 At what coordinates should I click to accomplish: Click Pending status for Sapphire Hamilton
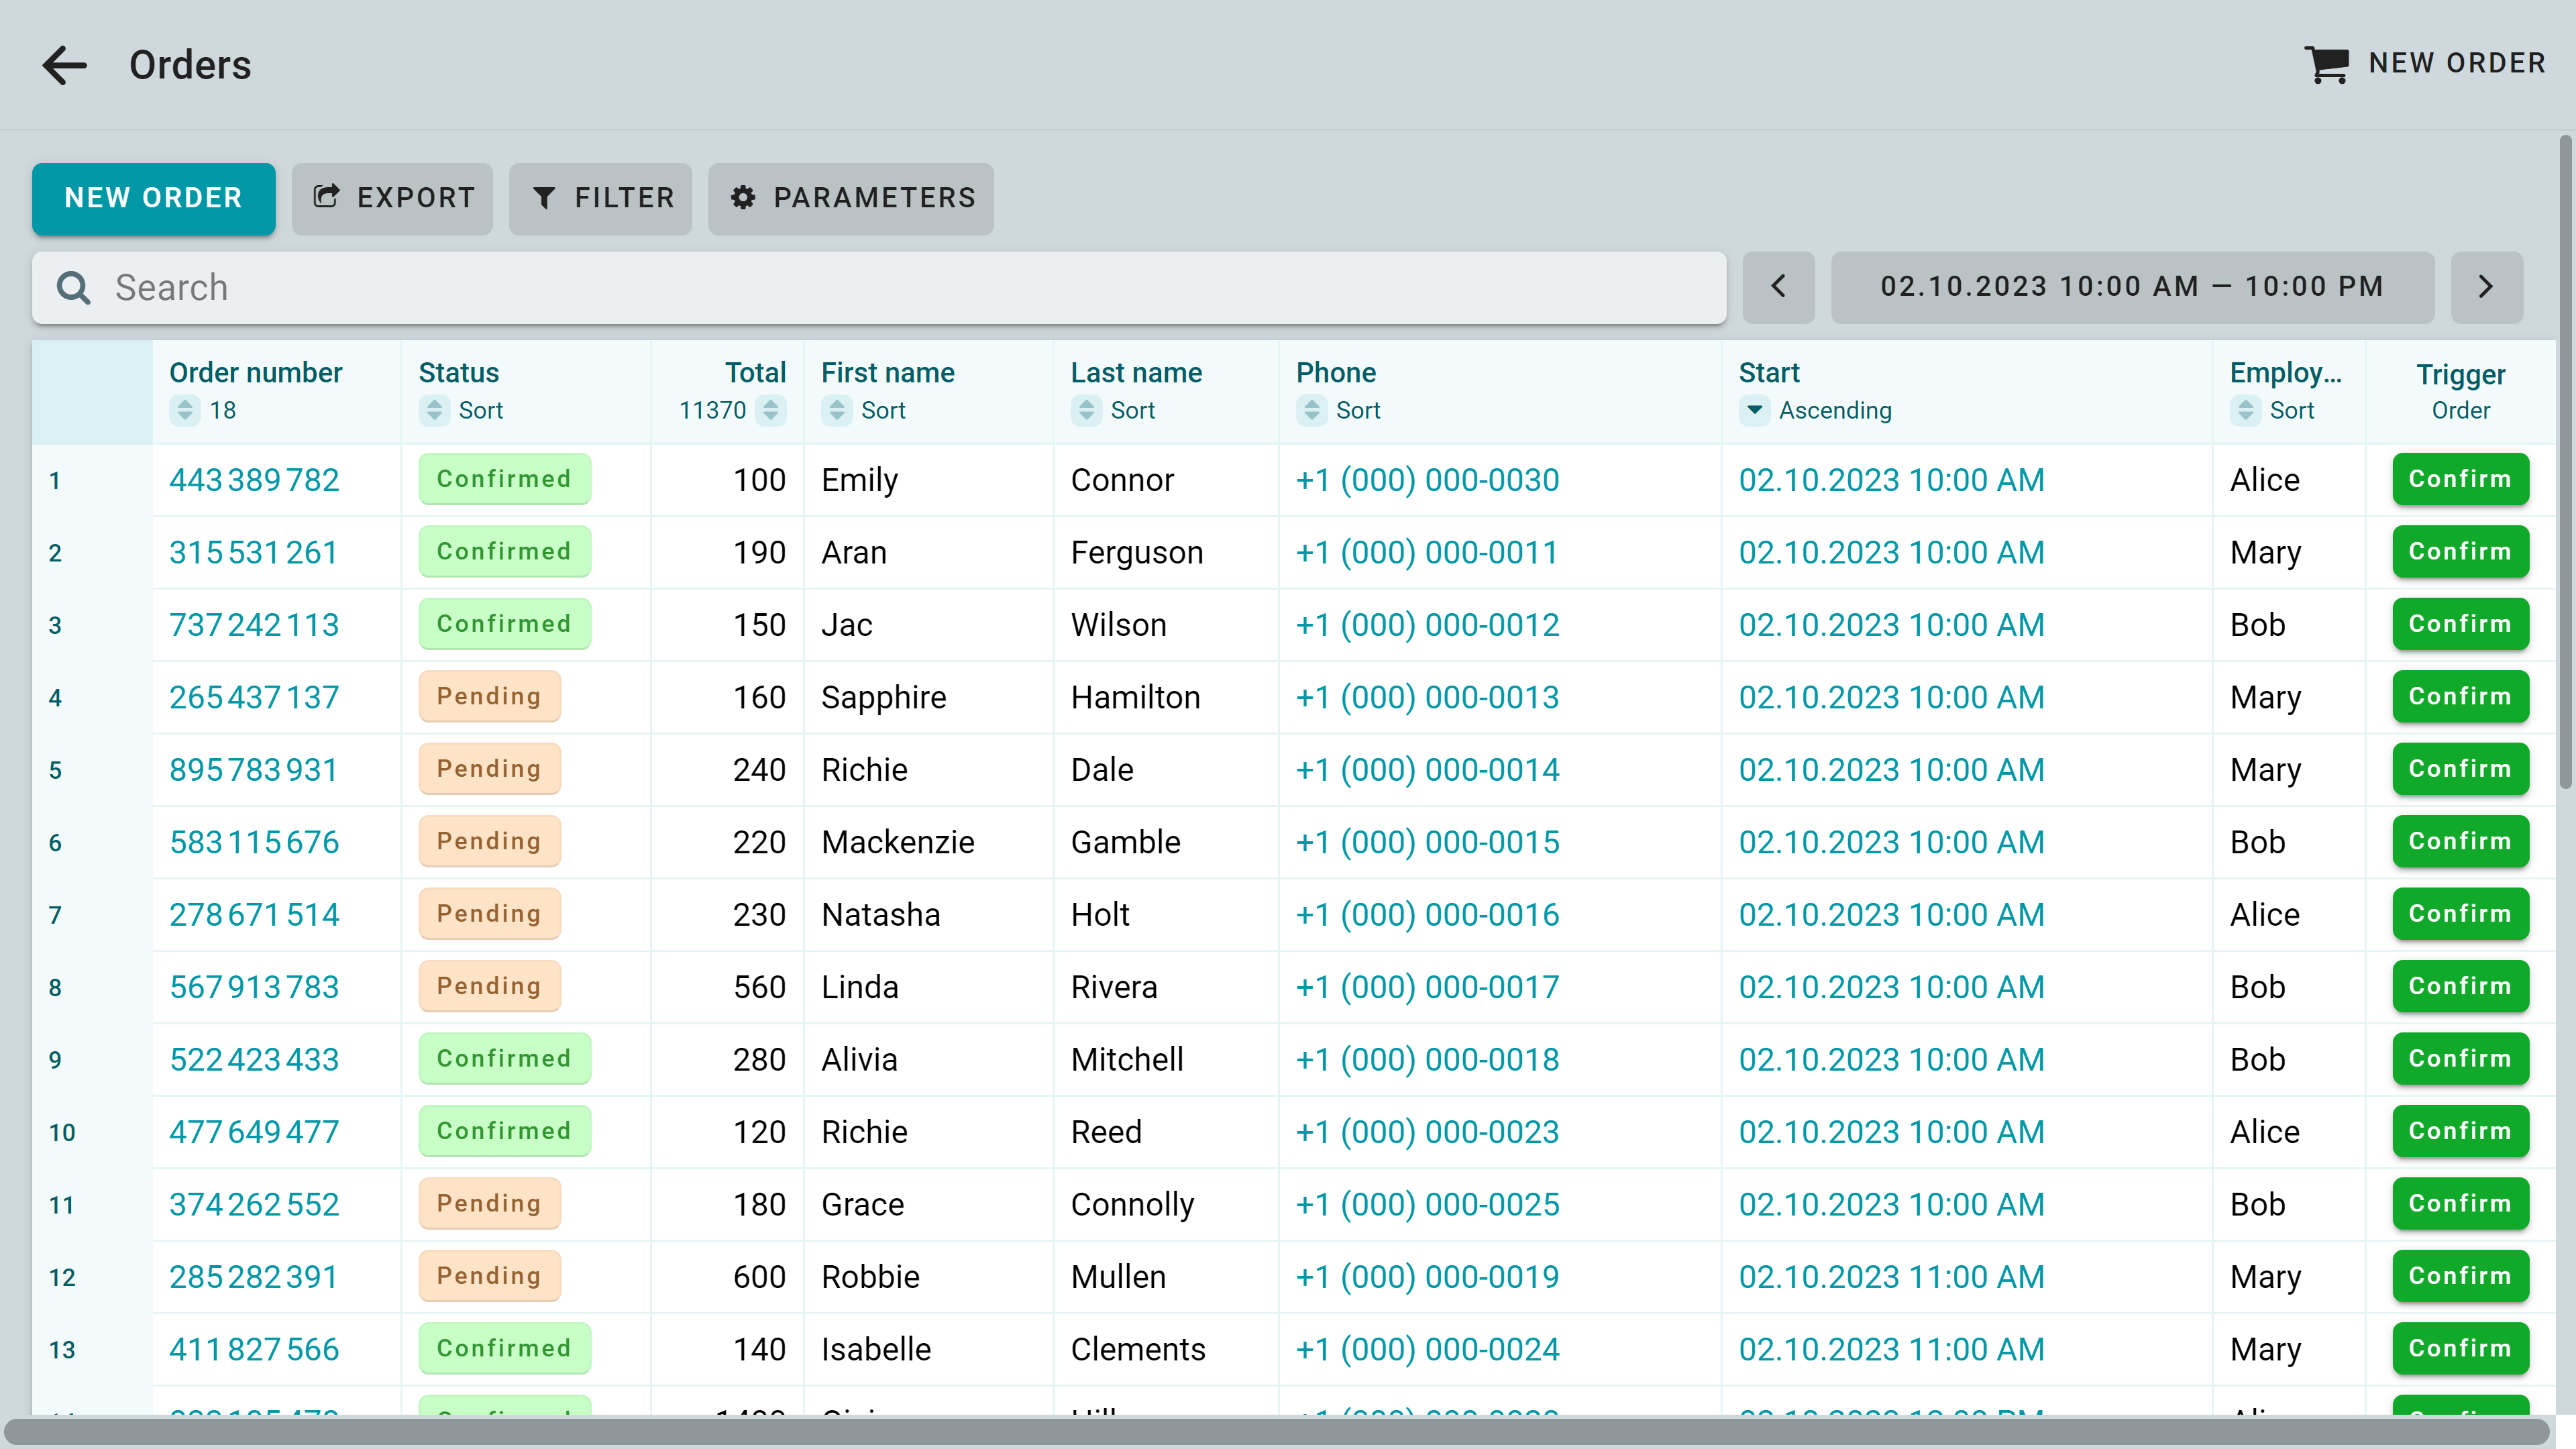pos(489,696)
